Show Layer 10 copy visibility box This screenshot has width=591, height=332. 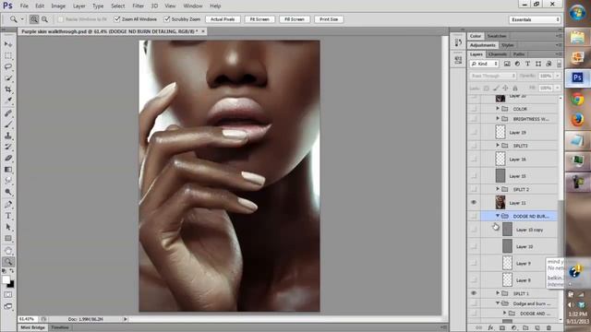pyautogui.click(x=474, y=230)
